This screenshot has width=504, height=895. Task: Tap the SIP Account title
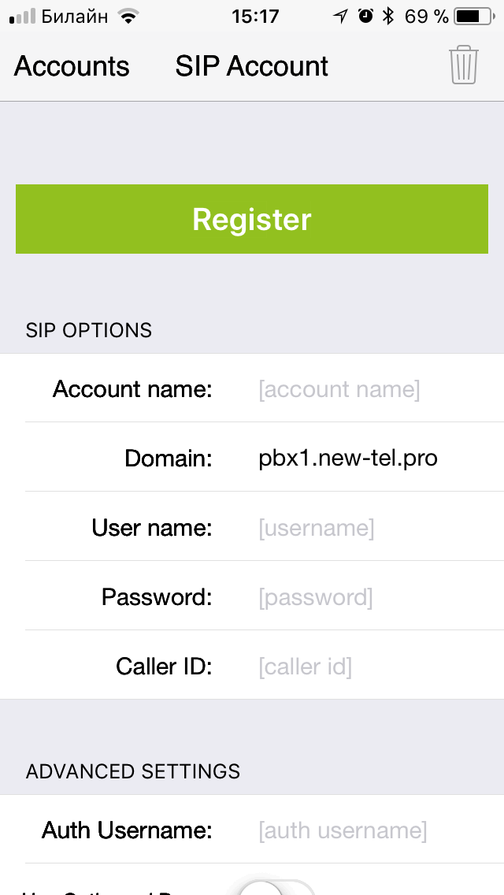[251, 66]
